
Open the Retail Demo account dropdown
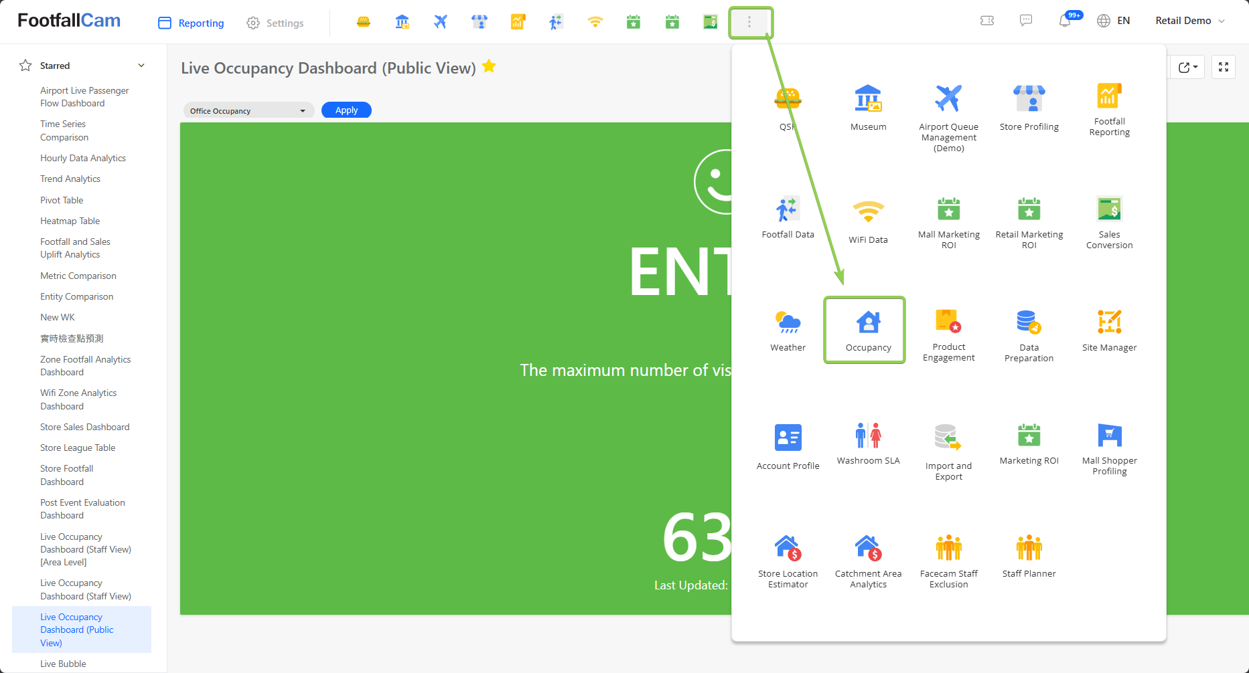coord(1190,21)
